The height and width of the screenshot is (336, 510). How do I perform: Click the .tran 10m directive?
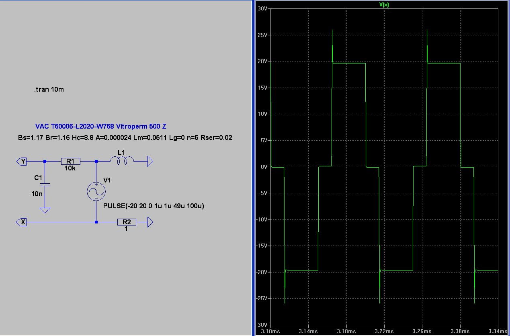(49, 89)
